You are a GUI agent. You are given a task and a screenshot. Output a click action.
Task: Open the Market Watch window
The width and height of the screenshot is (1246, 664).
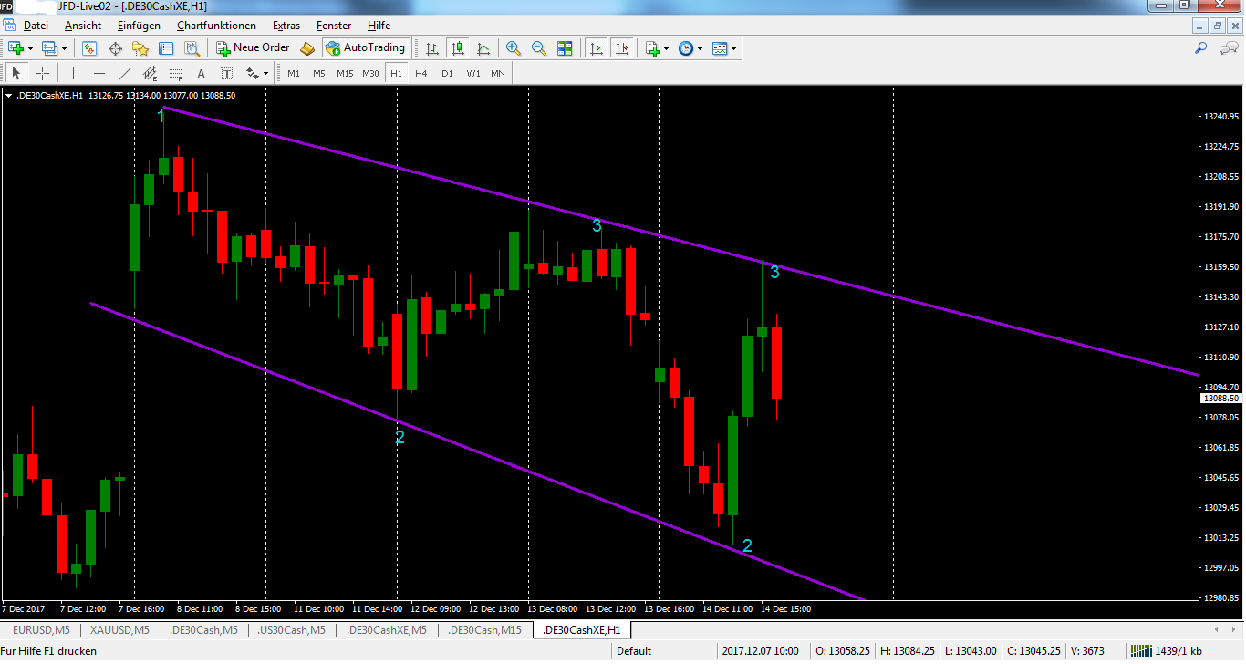point(89,47)
